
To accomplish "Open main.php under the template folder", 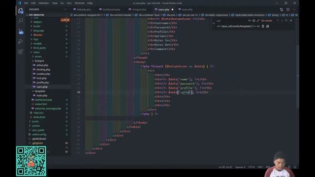I will point(42,95).
